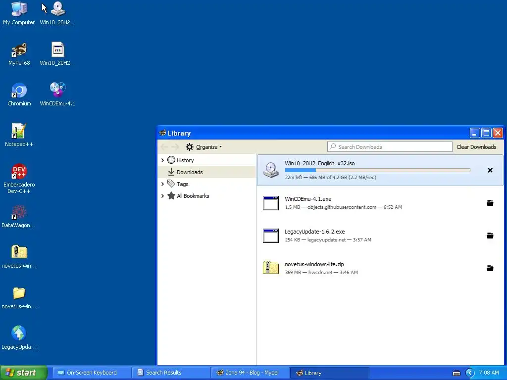Viewport: 507px width, 380px height.
Task: Switch to On-Screen Keyboard taskbar window
Action: [91, 373]
